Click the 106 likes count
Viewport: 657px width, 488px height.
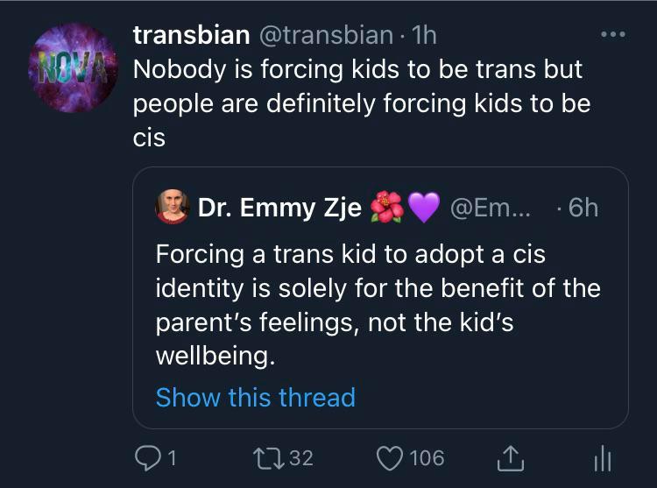426,456
